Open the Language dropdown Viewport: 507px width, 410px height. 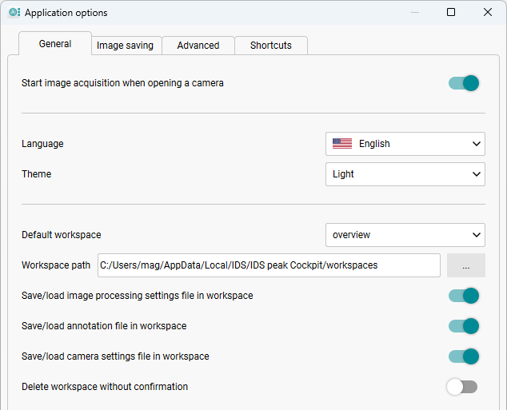[405, 144]
